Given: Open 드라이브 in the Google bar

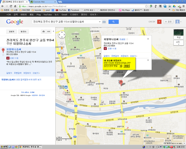Looking at the screenshot, I should tap(74, 15).
